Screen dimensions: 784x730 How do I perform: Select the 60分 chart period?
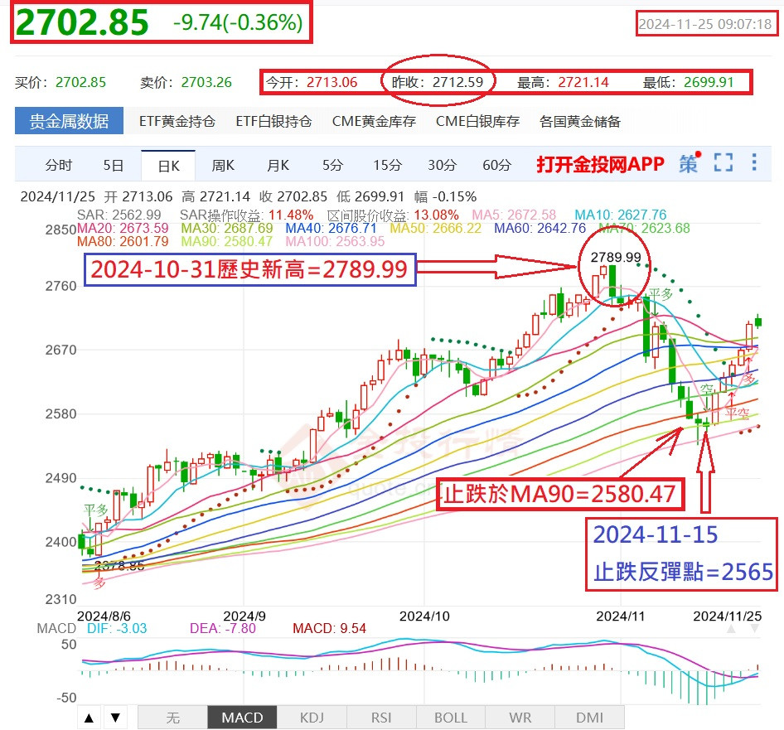tap(496, 165)
